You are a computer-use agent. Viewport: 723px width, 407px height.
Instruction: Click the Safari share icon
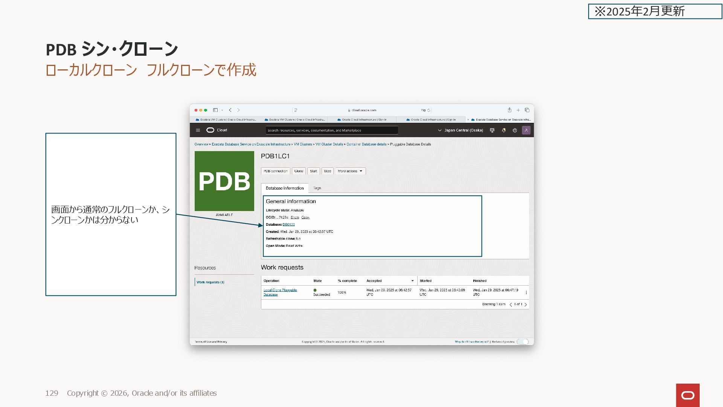pos(509,110)
